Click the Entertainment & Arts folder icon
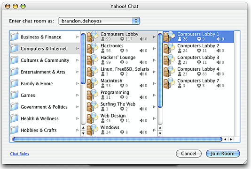Image resolution: width=251 pixels, height=169 pixels. [x=15, y=72]
